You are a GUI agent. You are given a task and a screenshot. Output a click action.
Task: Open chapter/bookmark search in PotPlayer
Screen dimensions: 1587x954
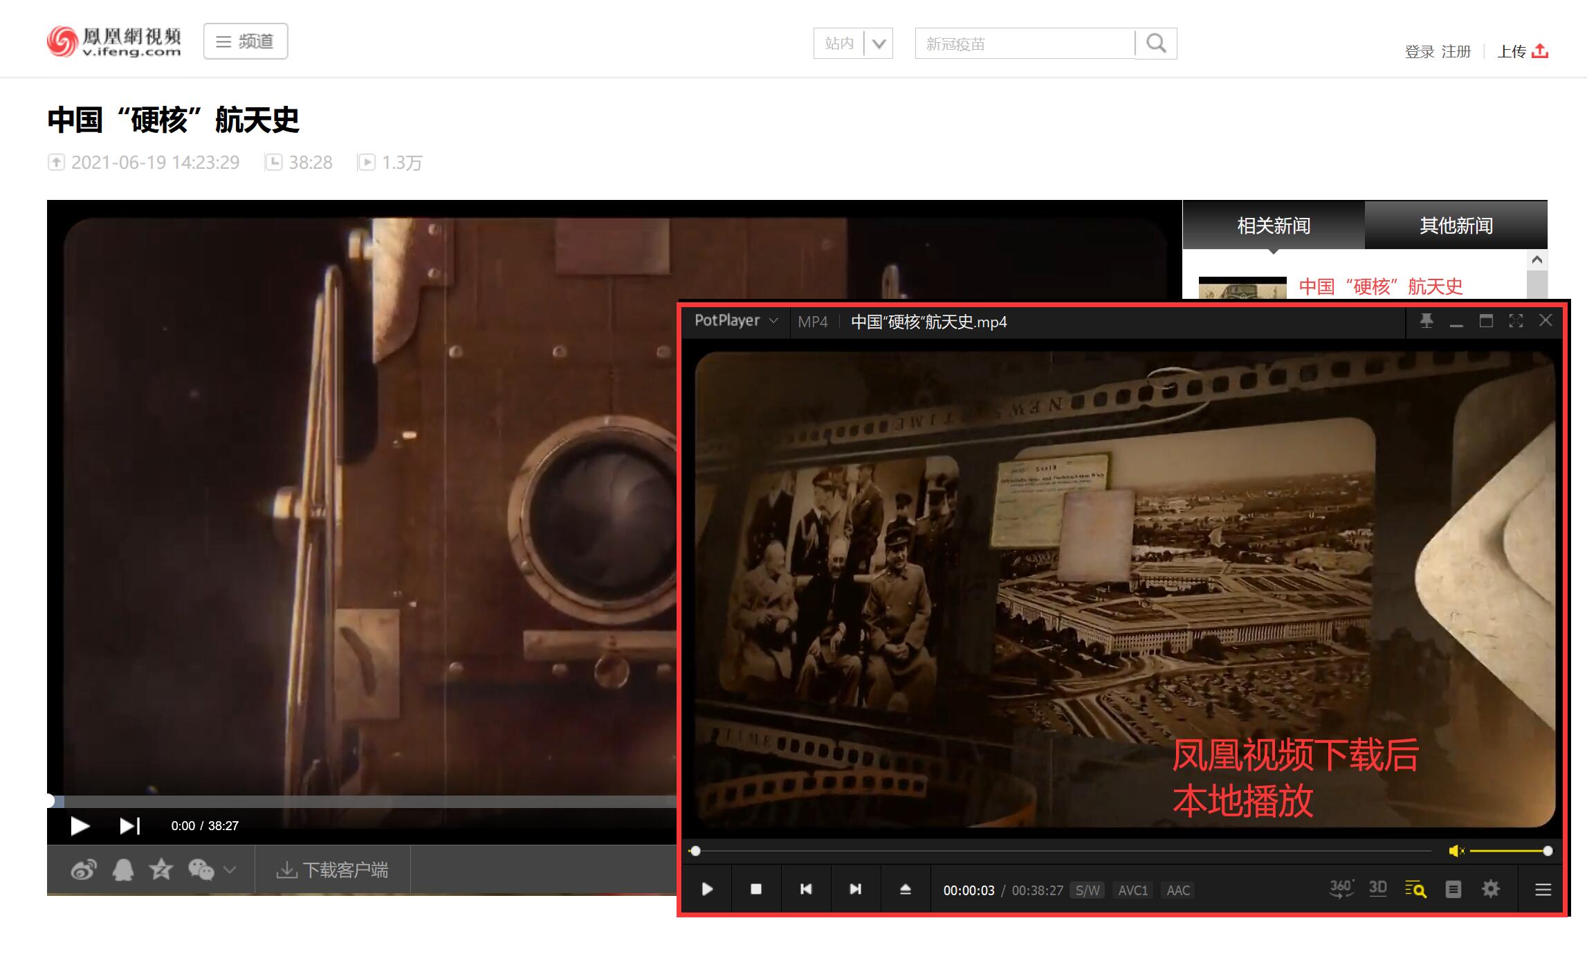click(1415, 889)
